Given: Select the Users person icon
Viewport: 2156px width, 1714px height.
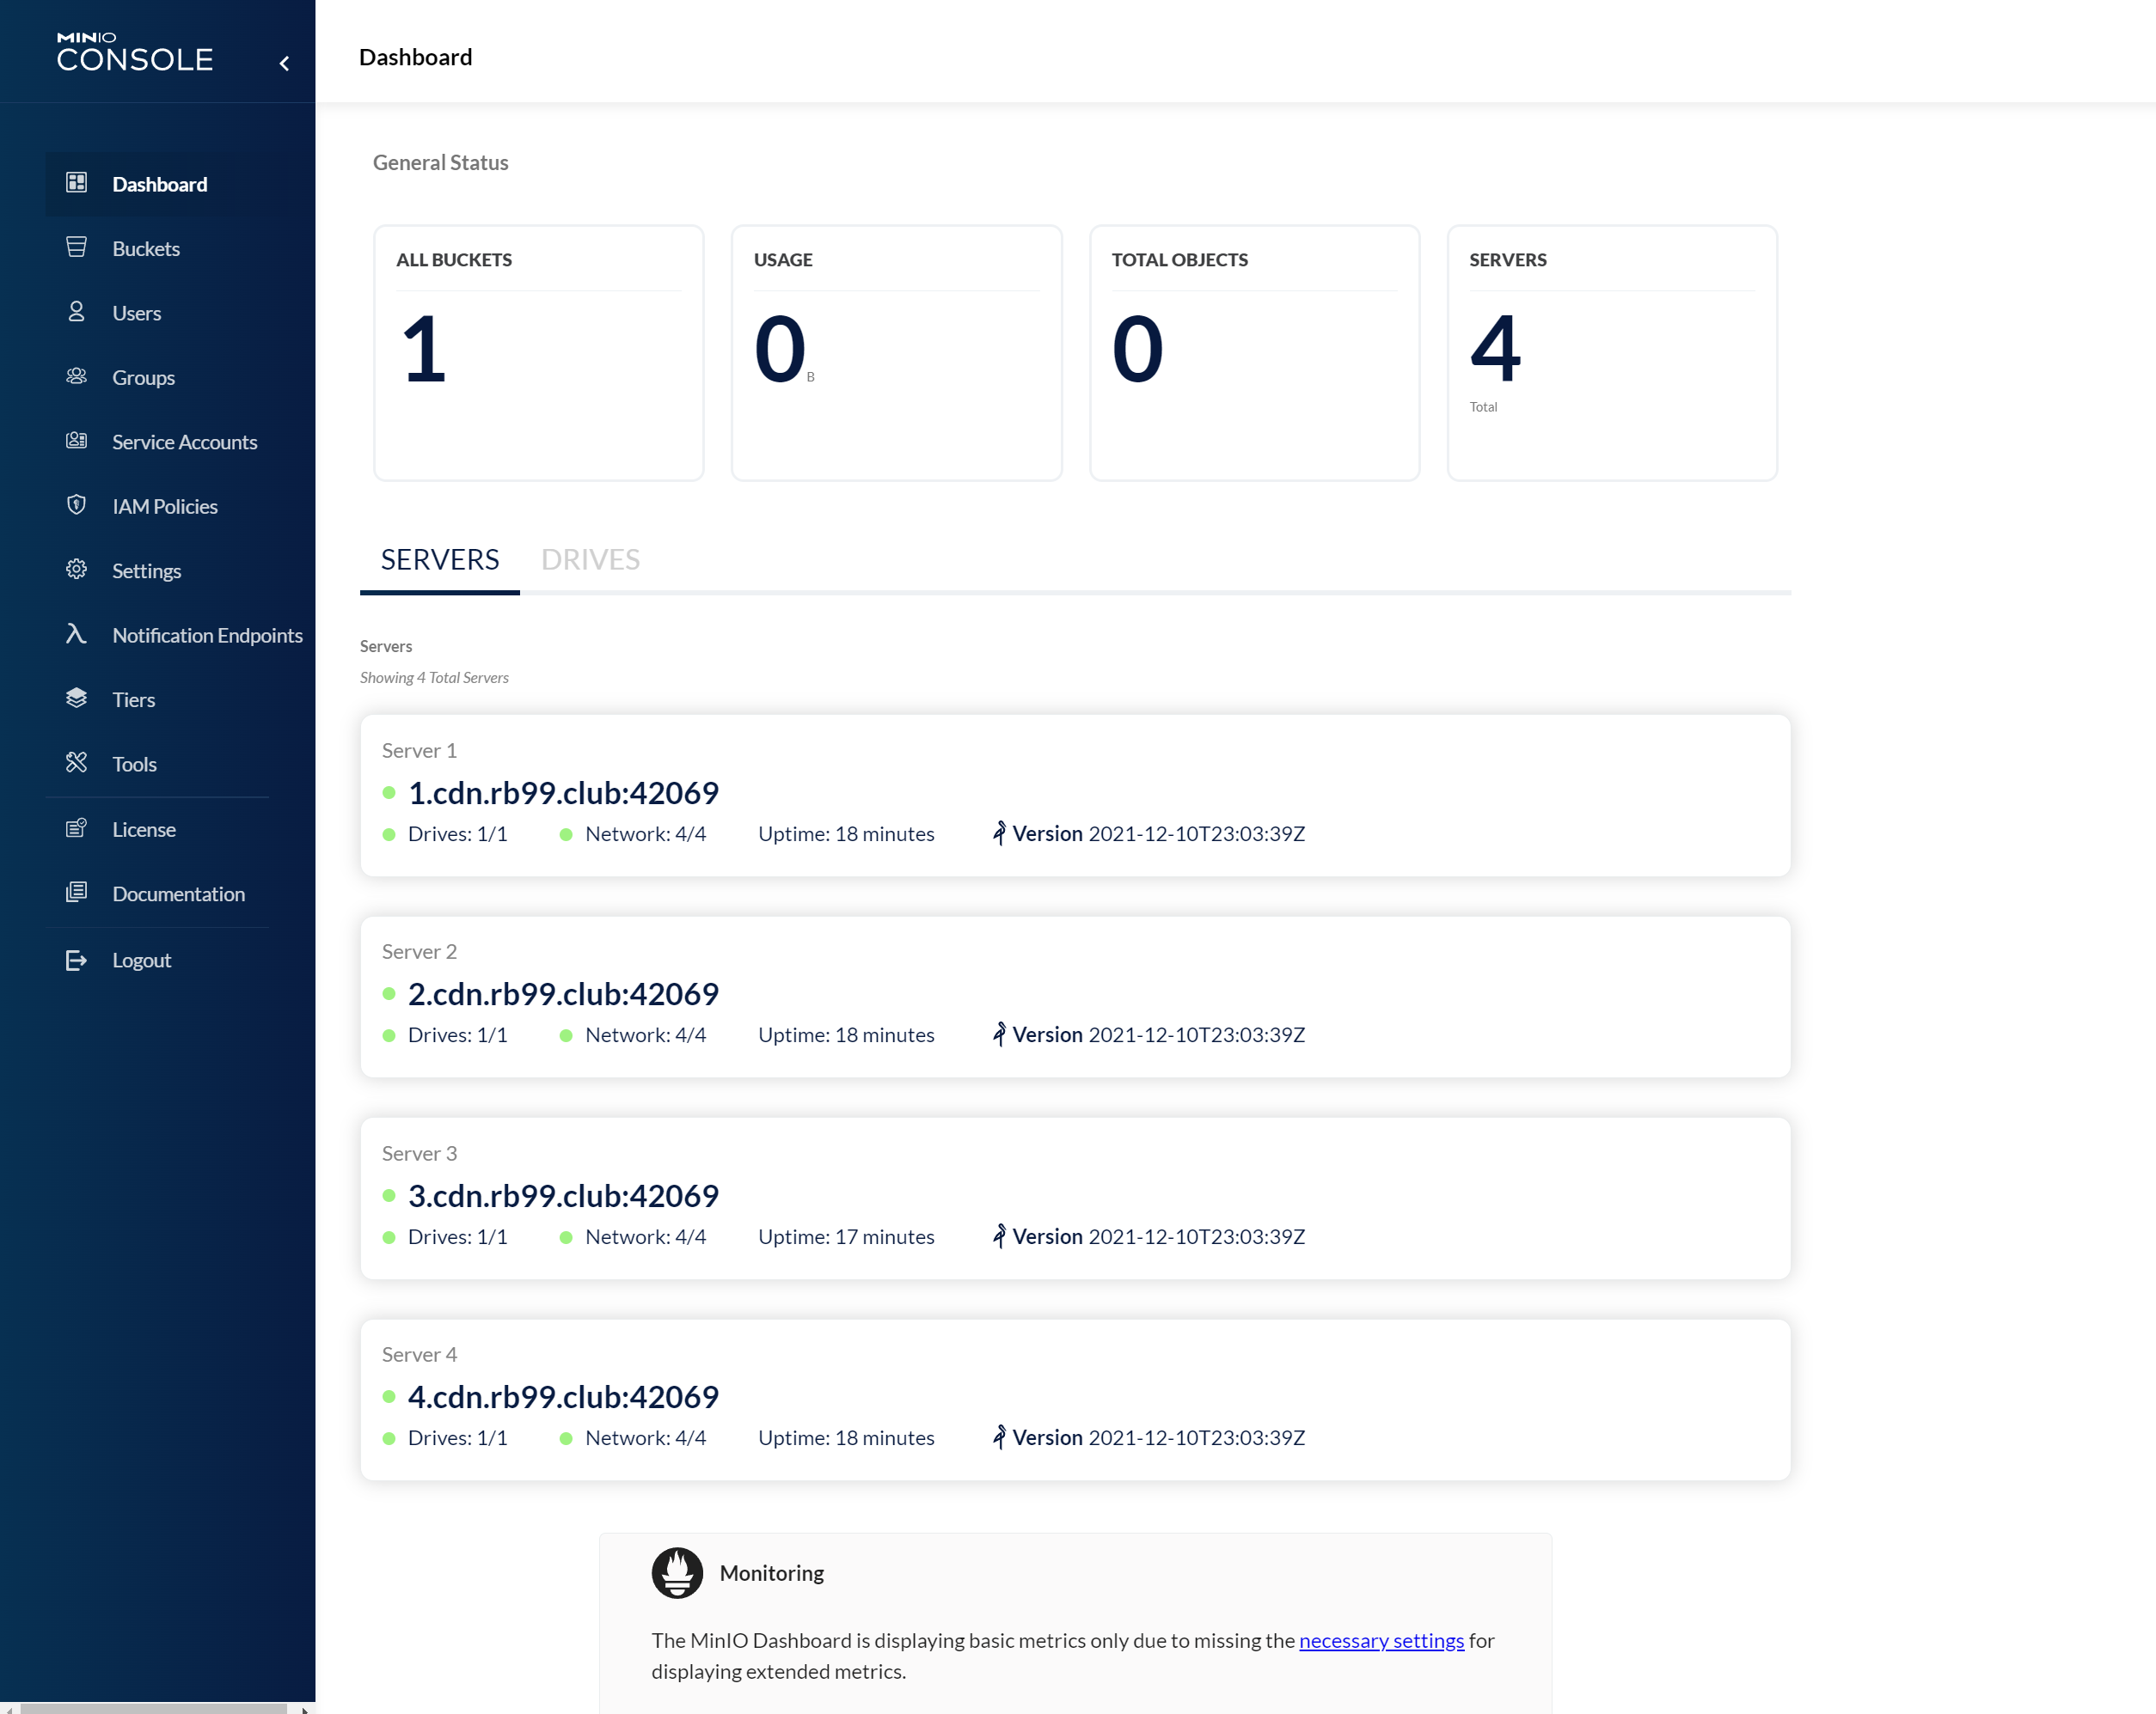Looking at the screenshot, I should (x=77, y=312).
